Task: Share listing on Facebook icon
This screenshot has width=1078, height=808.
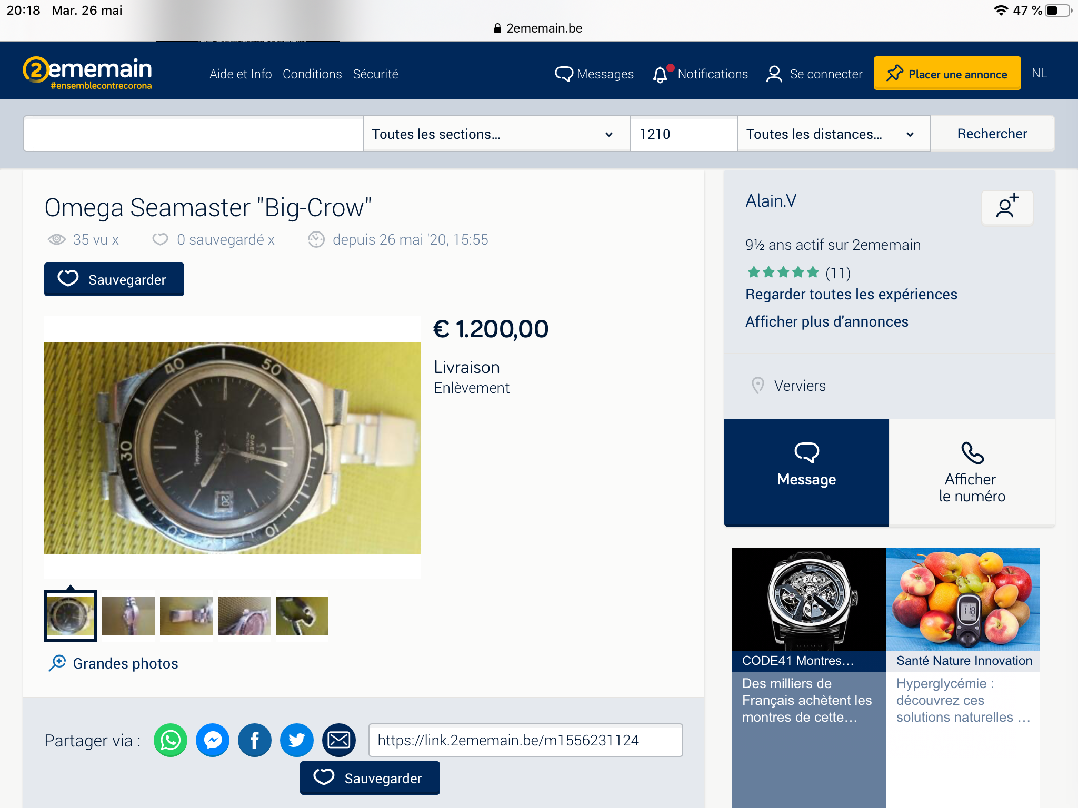Action: pyautogui.click(x=254, y=740)
